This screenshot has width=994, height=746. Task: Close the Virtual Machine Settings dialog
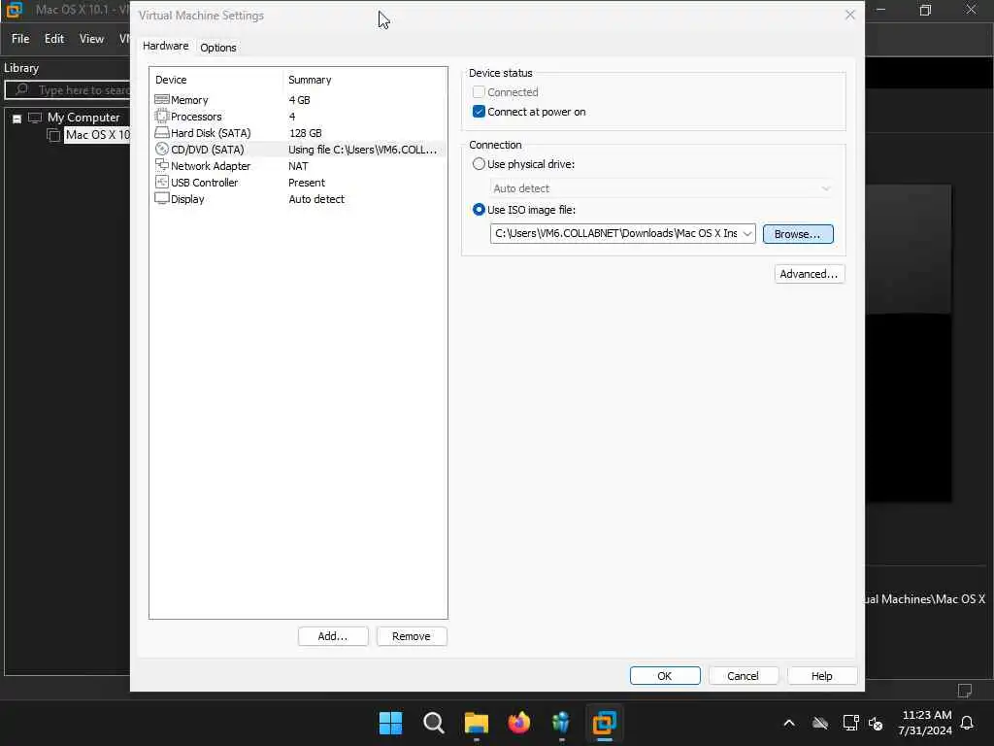click(x=850, y=15)
